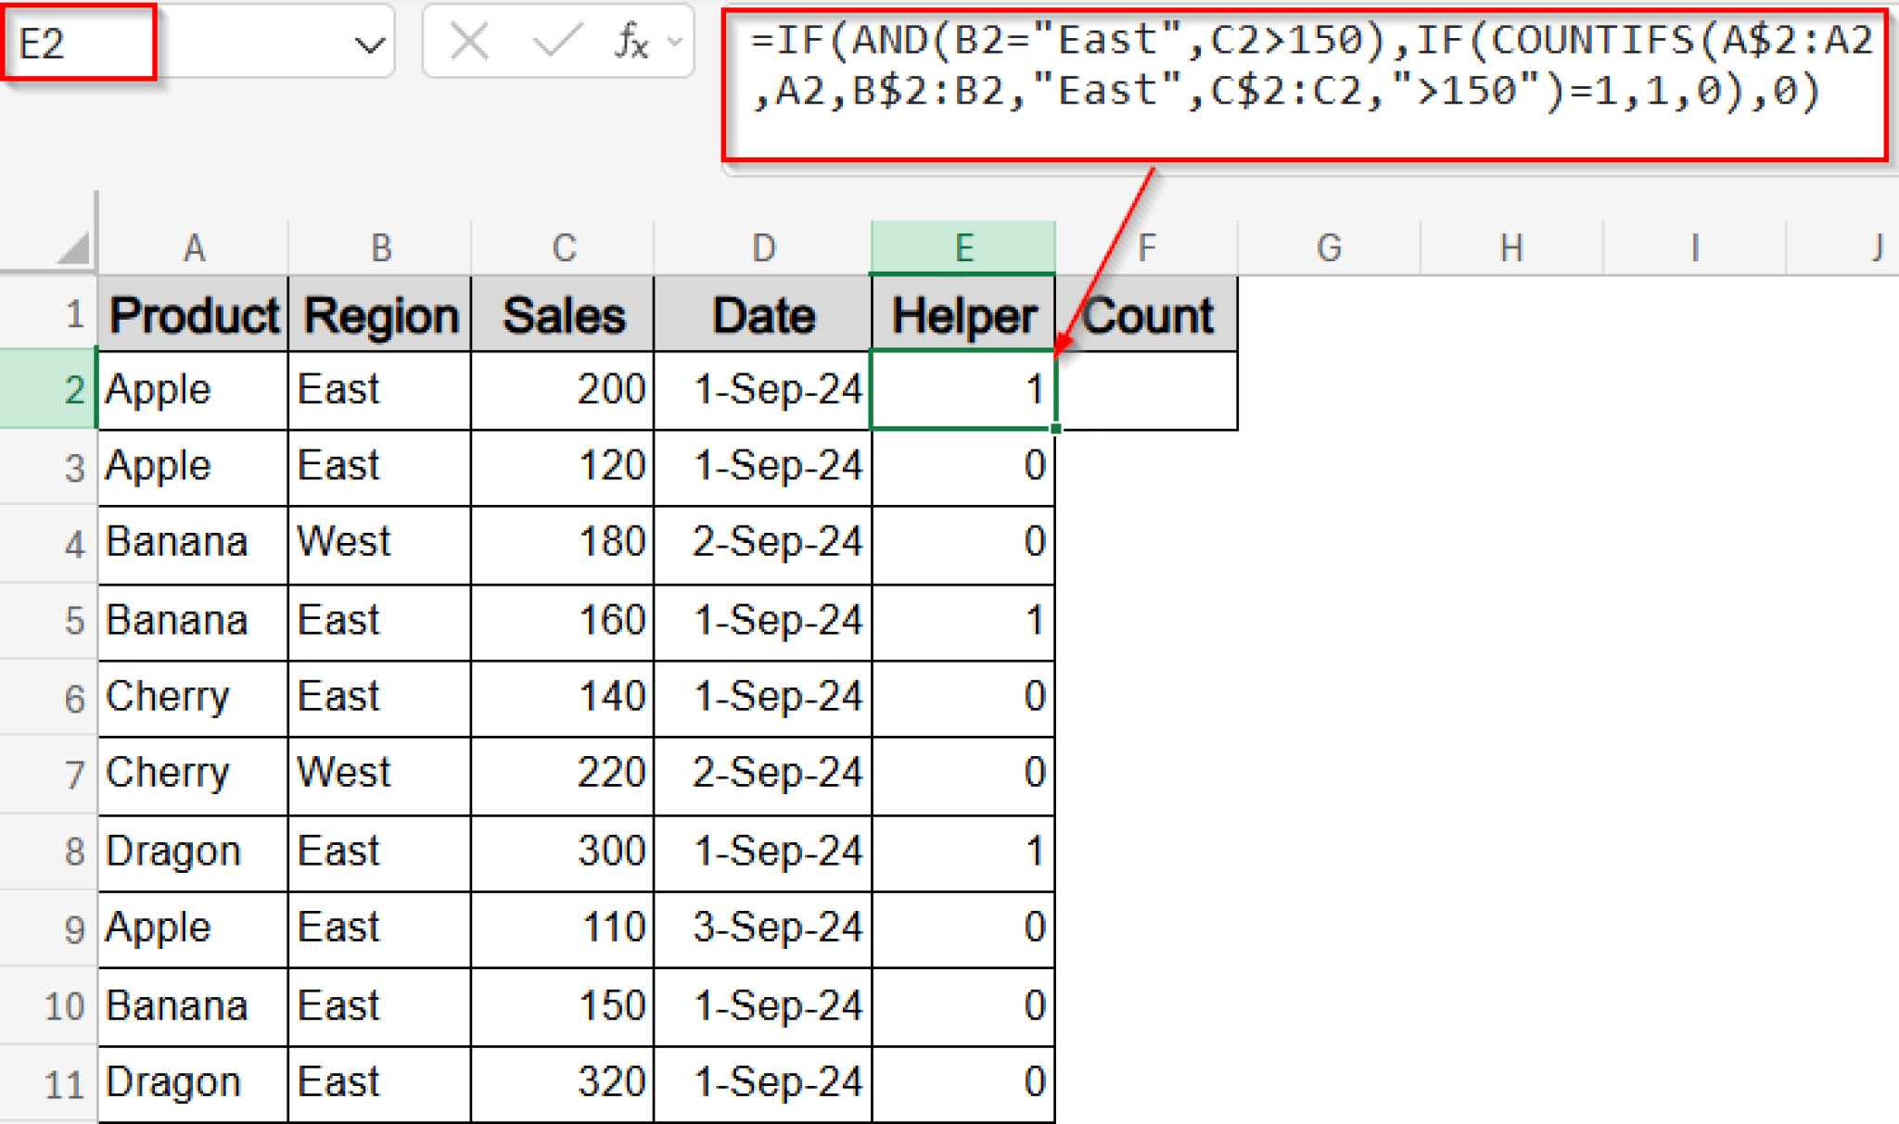Click the Cancel X formula icon

[x=469, y=42]
